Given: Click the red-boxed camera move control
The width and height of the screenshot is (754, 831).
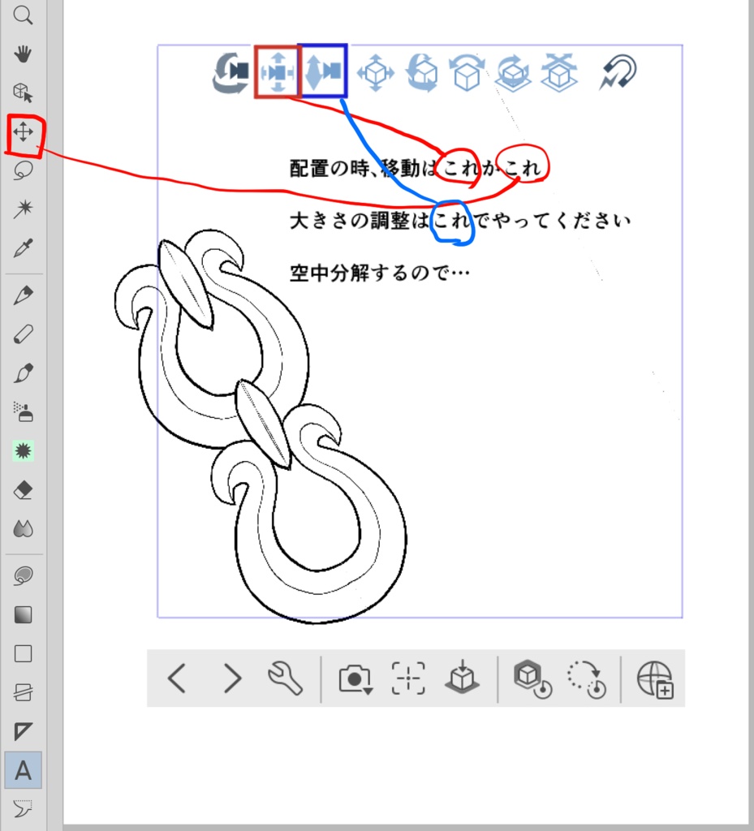Looking at the screenshot, I should pyautogui.click(x=276, y=71).
